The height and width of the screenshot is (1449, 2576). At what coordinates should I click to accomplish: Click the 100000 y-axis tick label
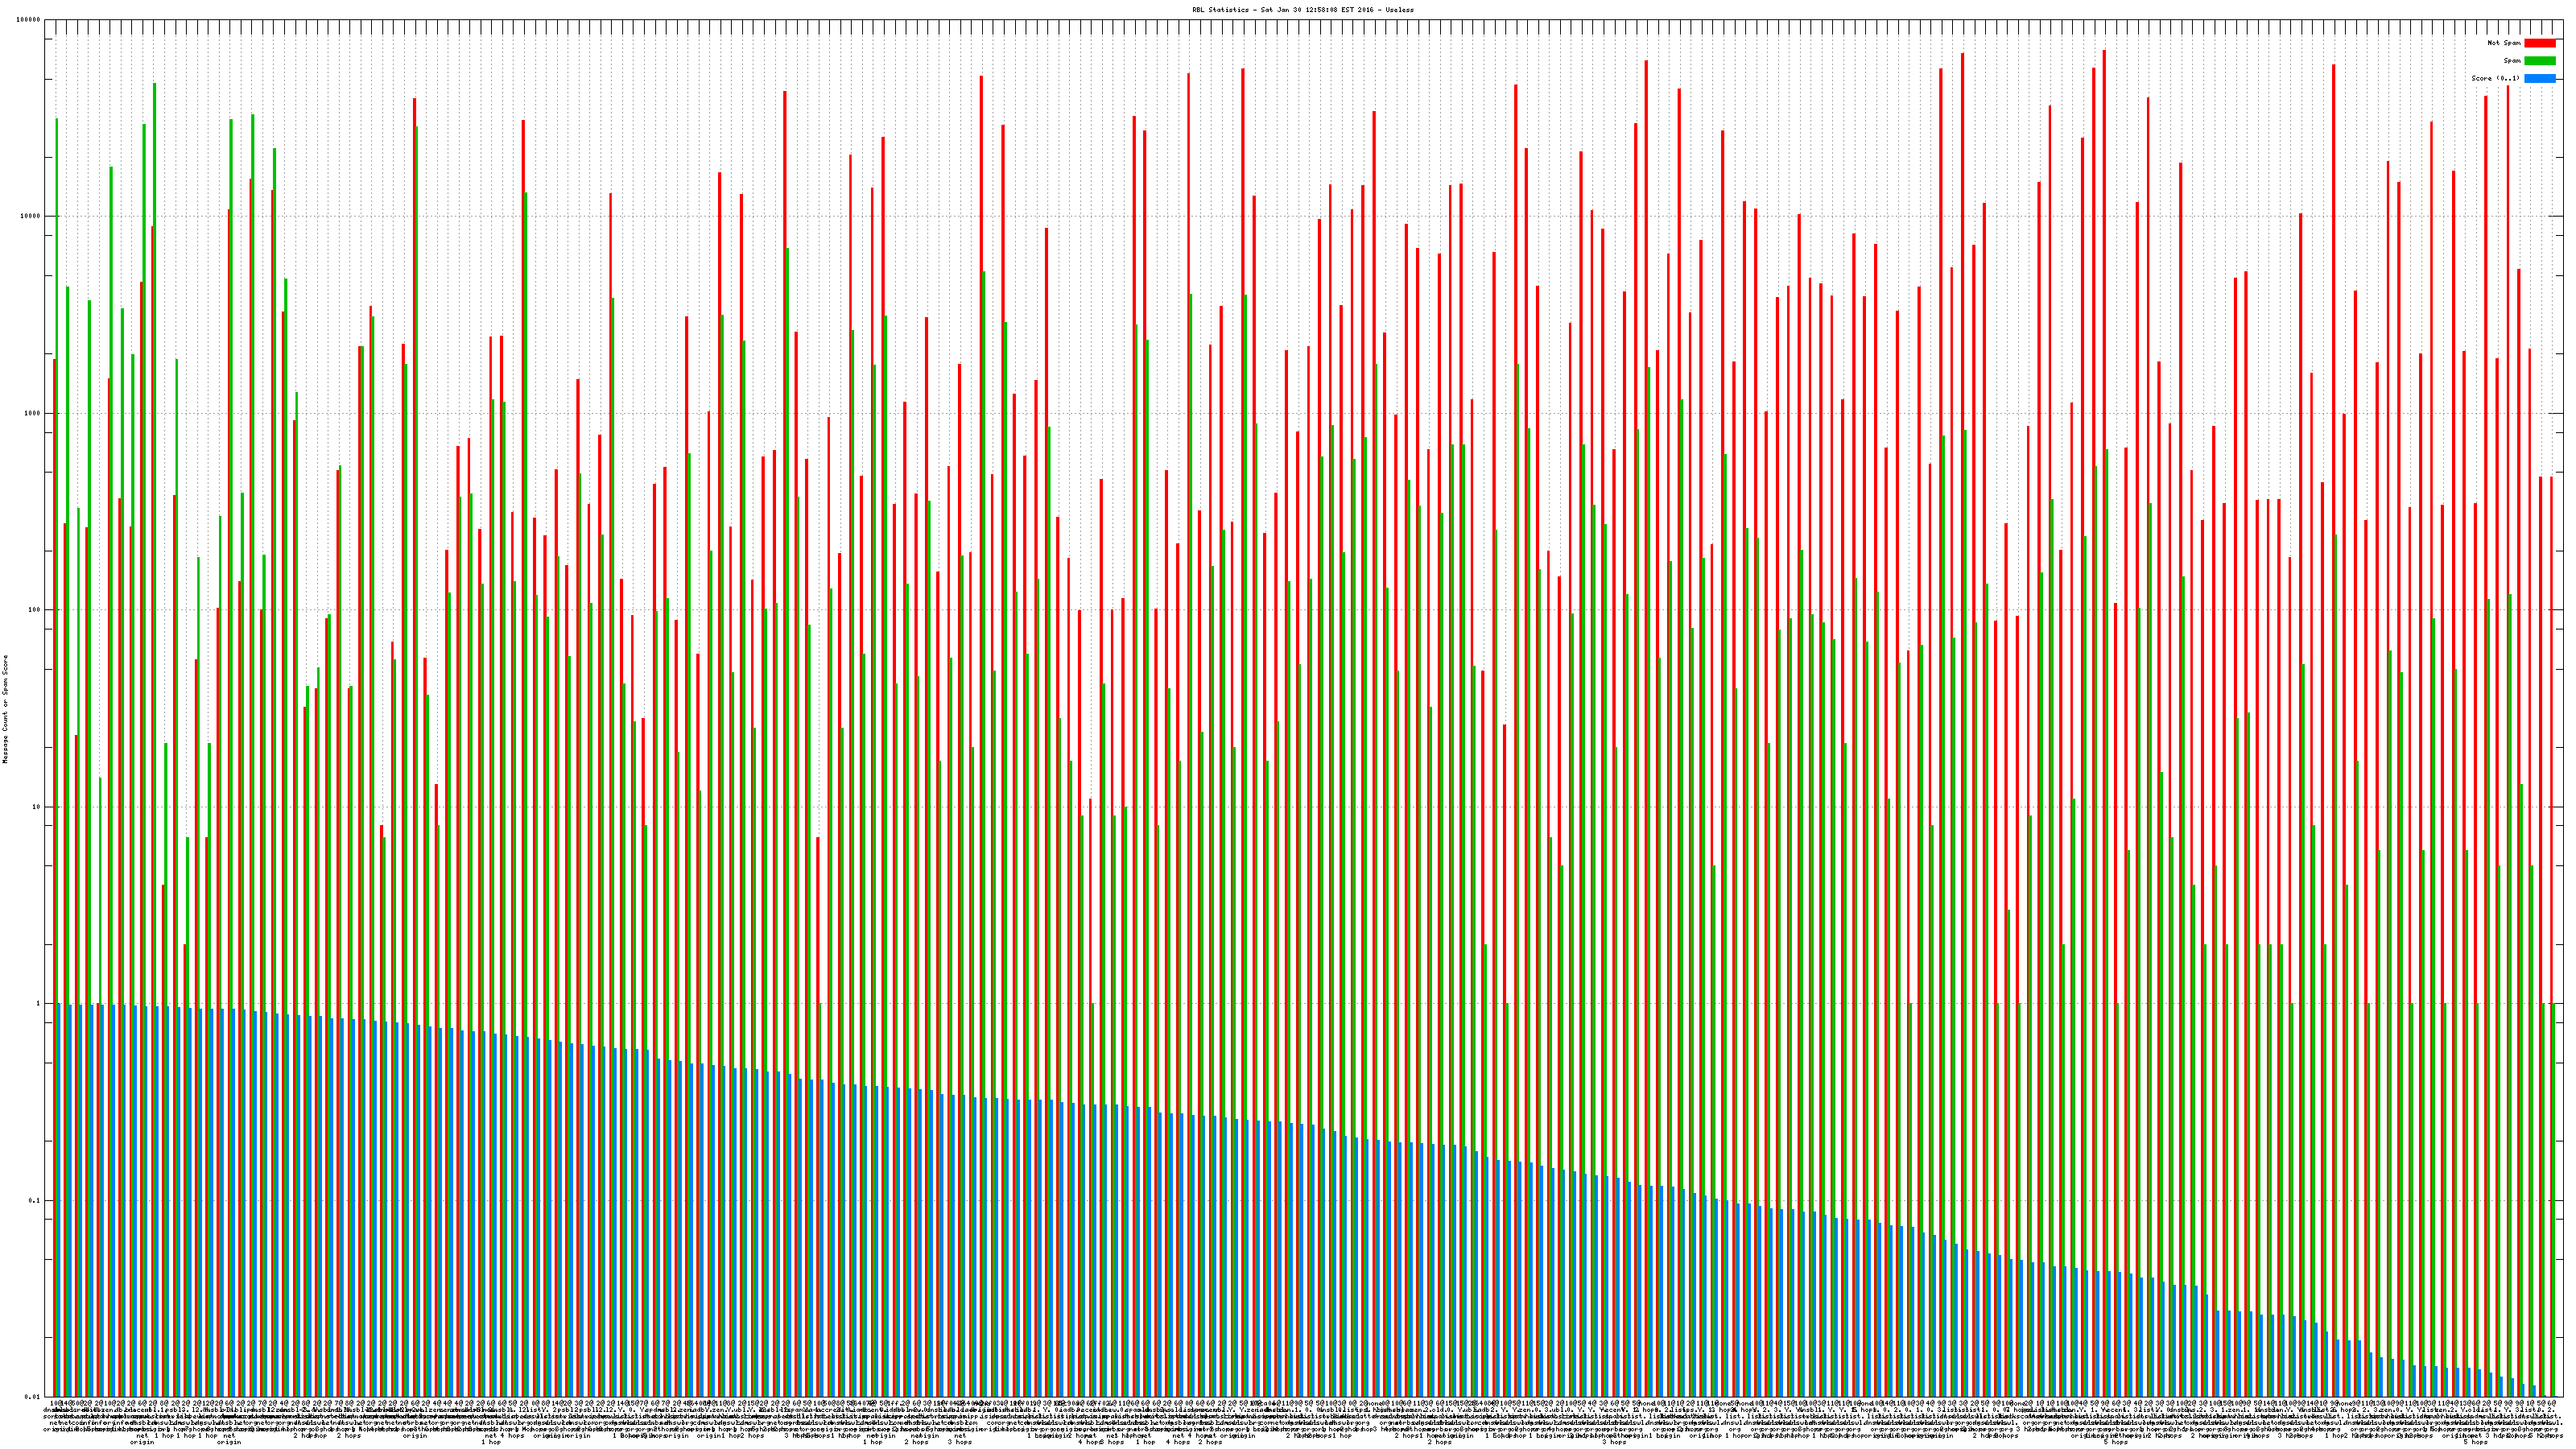(x=29, y=20)
